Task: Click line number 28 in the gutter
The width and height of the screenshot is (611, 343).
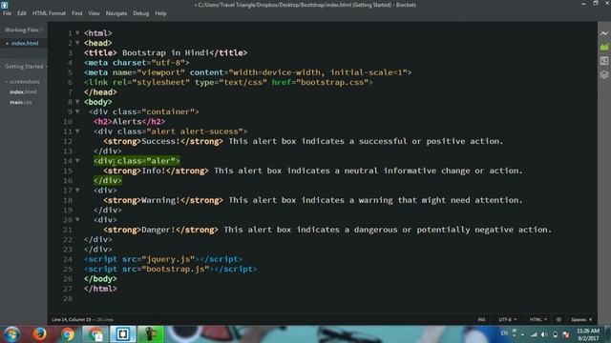Action: click(x=68, y=298)
